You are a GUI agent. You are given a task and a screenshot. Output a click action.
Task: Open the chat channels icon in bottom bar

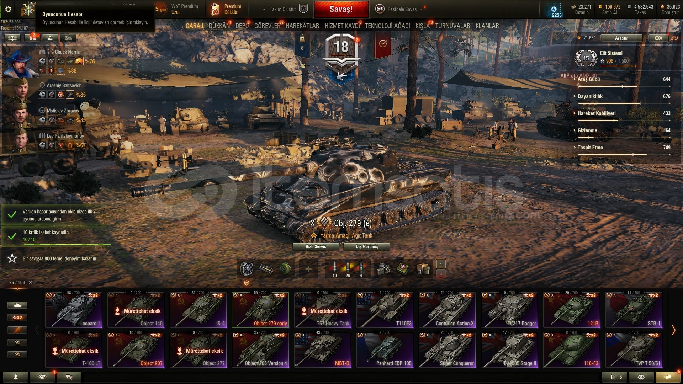69,377
